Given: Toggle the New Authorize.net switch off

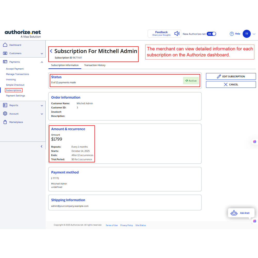Looking at the screenshot, I should 211,34.
